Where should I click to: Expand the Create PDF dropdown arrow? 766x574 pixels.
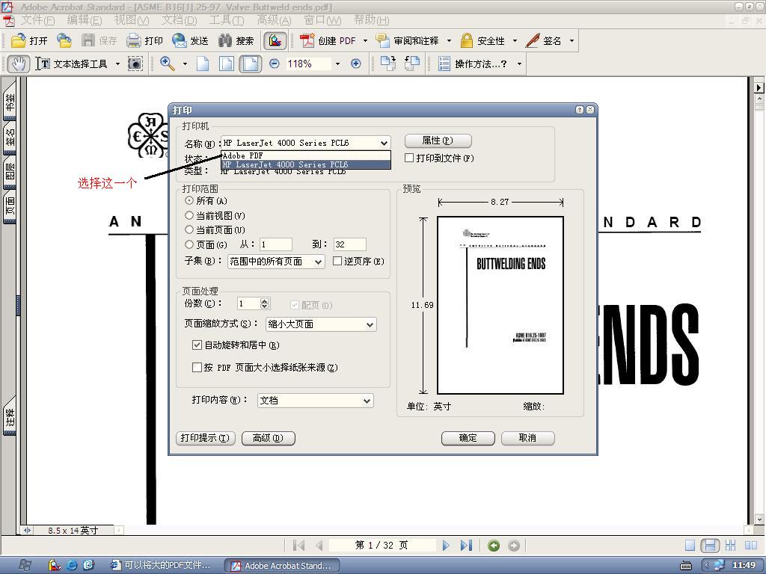pos(365,40)
